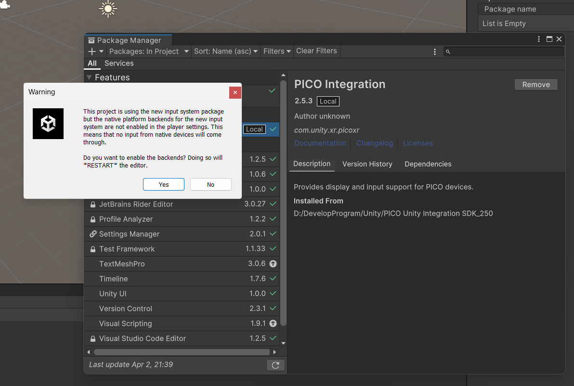The height and width of the screenshot is (386, 574).
Task: Click the update arrow icon on Visual Scripting
Action: (273, 323)
